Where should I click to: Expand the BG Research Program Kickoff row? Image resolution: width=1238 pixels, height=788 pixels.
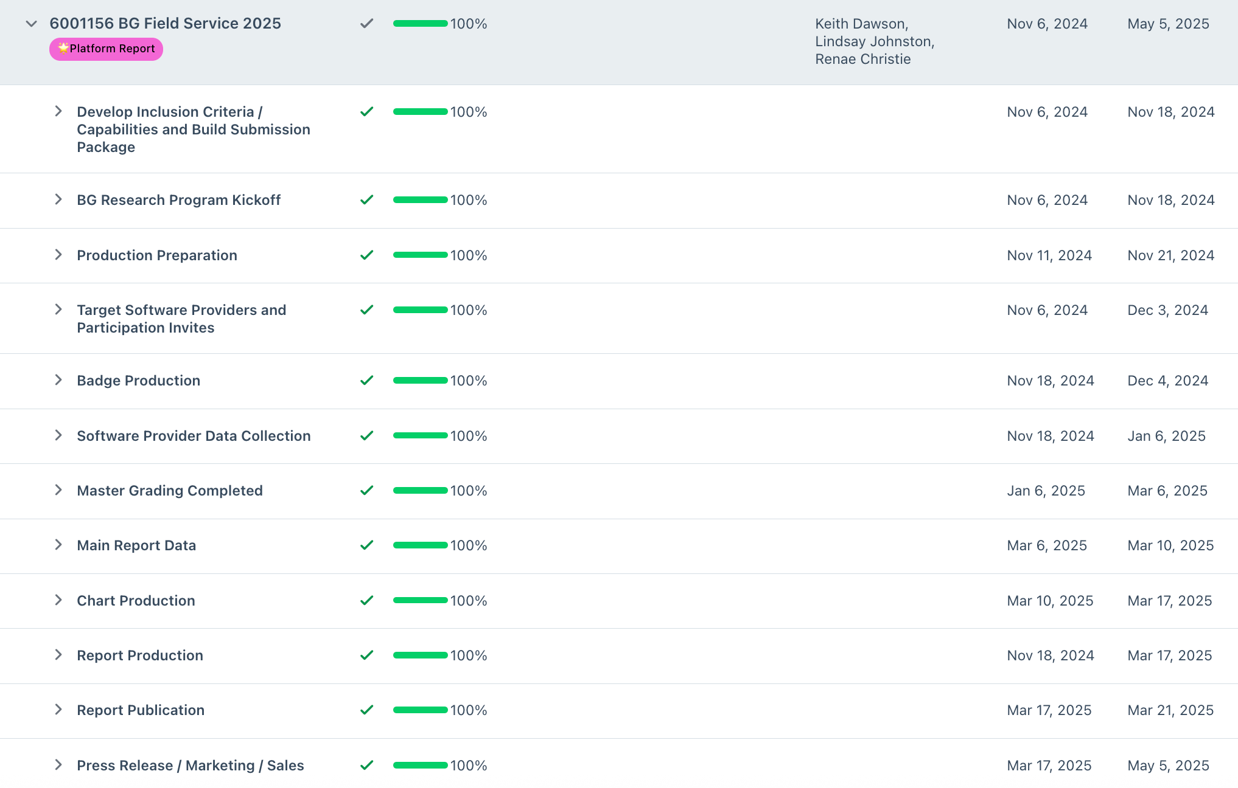[x=58, y=199]
